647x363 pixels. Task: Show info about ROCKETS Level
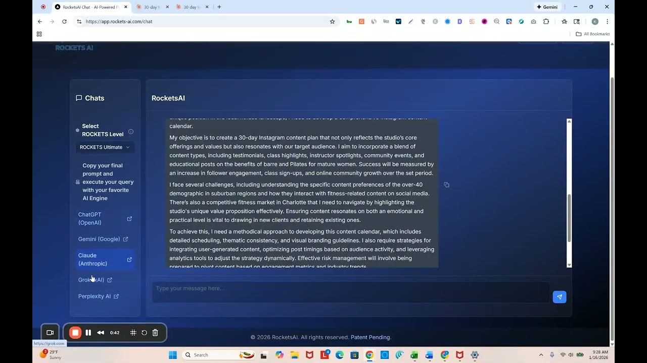pos(130,132)
